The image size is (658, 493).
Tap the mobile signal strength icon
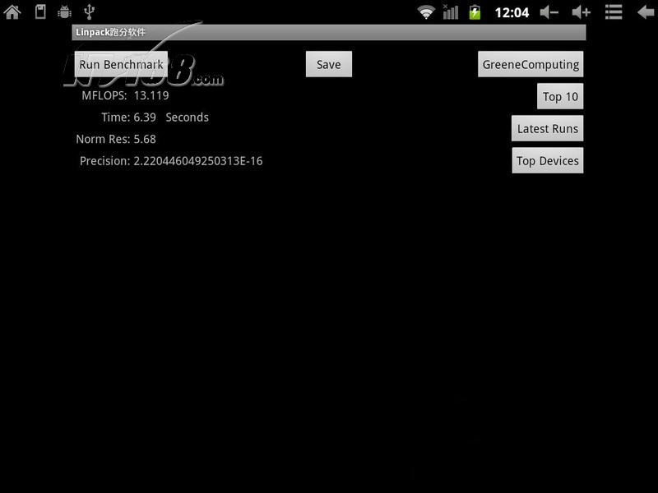[x=450, y=12]
